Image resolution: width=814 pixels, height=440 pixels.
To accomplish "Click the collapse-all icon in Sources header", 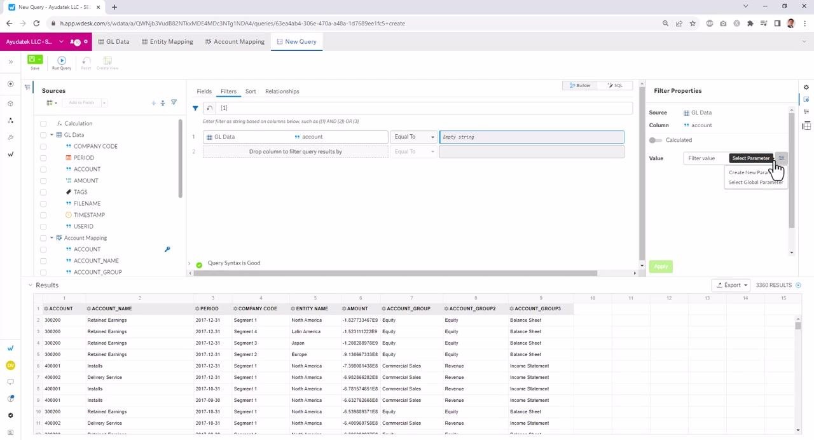I will [163, 102].
